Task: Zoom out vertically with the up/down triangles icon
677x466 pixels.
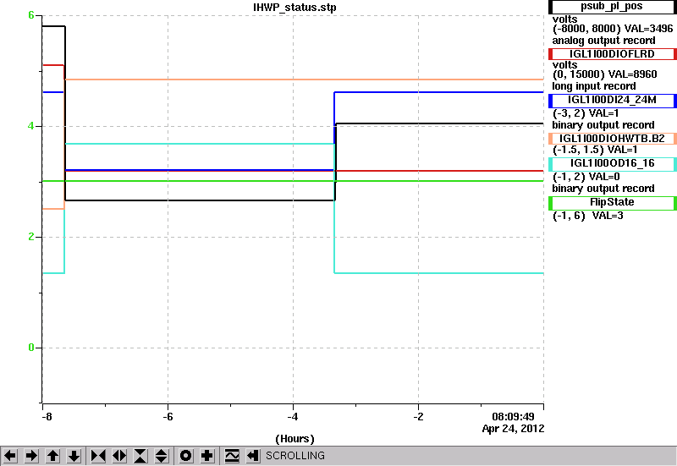Action: pos(161,456)
